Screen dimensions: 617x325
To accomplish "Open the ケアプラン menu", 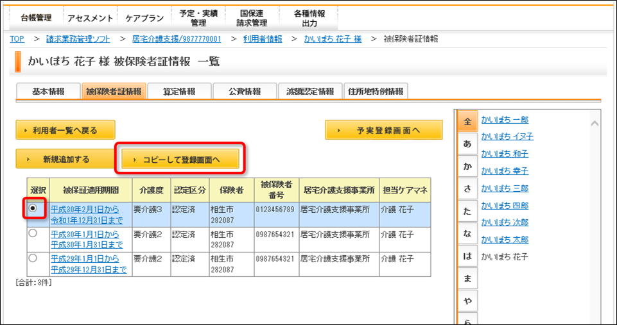I will (x=144, y=18).
